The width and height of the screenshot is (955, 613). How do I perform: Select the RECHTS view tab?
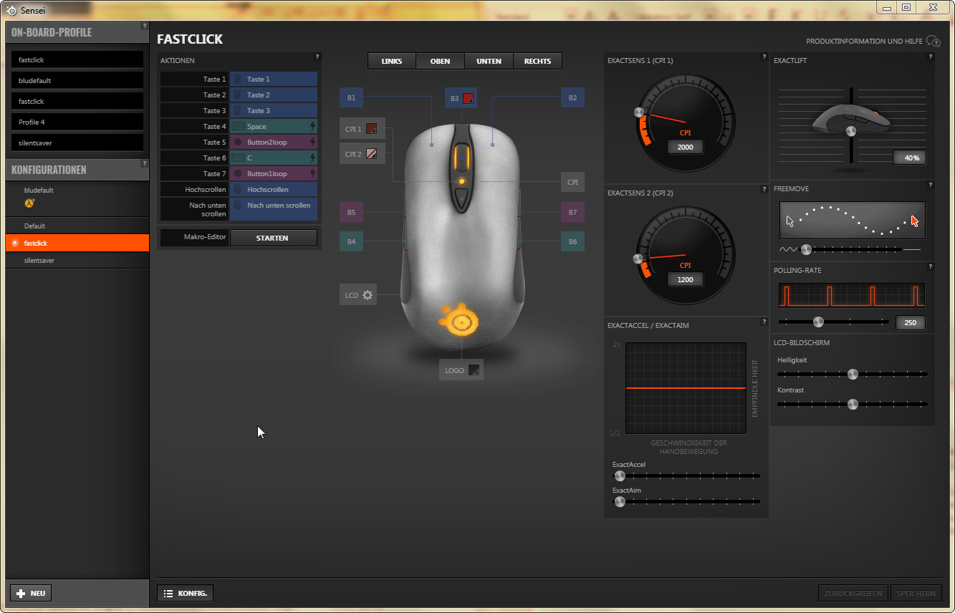coord(537,61)
